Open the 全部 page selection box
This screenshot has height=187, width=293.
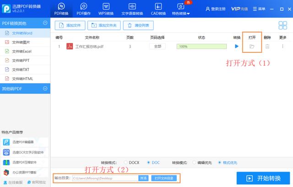click(157, 46)
